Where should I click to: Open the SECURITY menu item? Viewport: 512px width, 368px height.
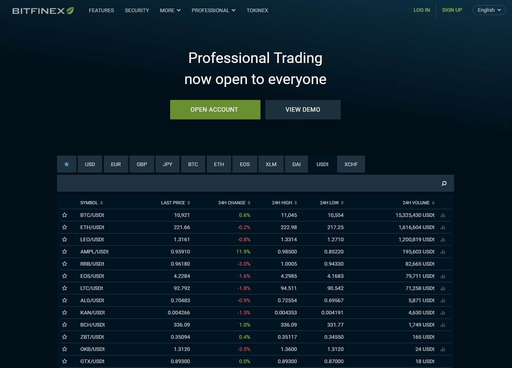137,10
